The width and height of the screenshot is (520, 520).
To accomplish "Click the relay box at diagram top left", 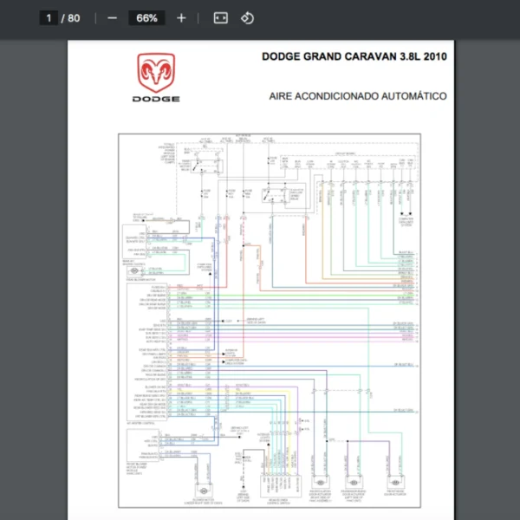I will tap(208, 166).
